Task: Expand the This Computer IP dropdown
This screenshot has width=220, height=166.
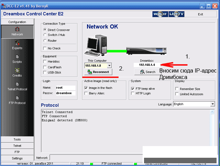Action: coord(109,65)
